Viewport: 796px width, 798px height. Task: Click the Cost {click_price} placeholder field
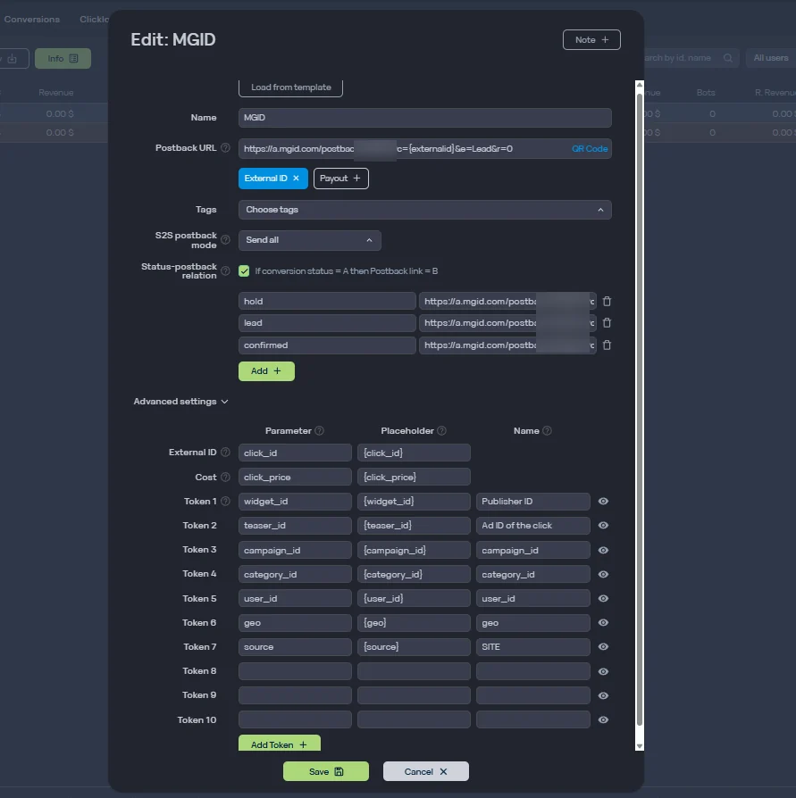click(414, 477)
